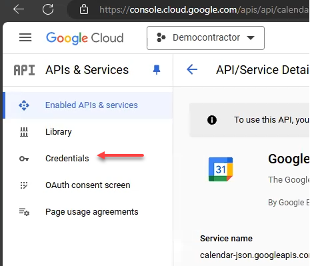Viewport: 318px width, 266px height.
Task: Open the hamburger navigation menu
Action: 25,37
